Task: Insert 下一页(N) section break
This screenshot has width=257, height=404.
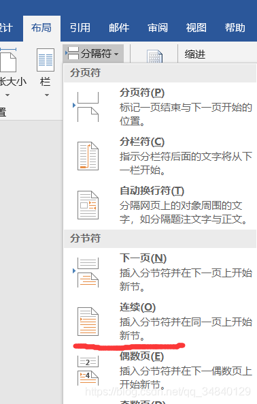Action: [x=160, y=273]
